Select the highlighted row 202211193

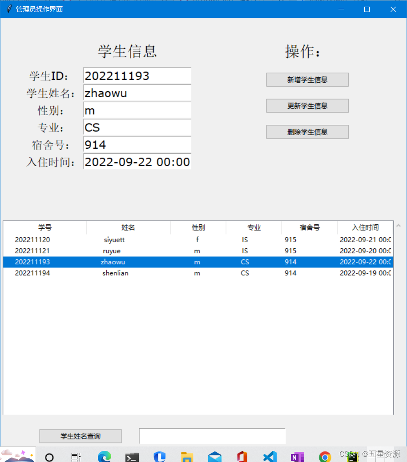198,262
